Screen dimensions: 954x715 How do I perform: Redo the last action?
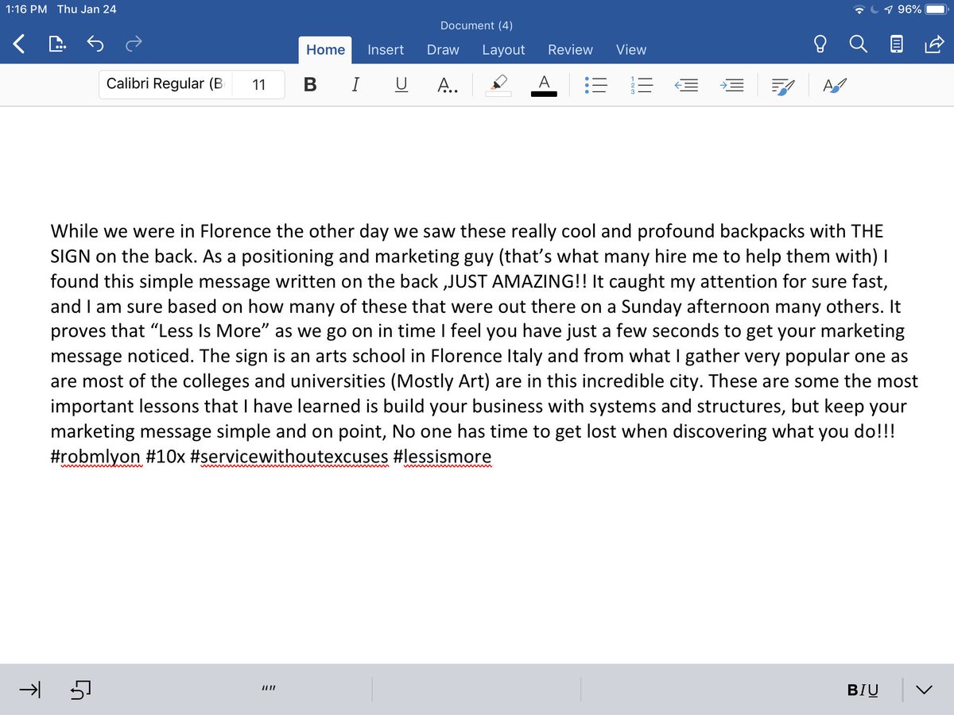pos(134,45)
